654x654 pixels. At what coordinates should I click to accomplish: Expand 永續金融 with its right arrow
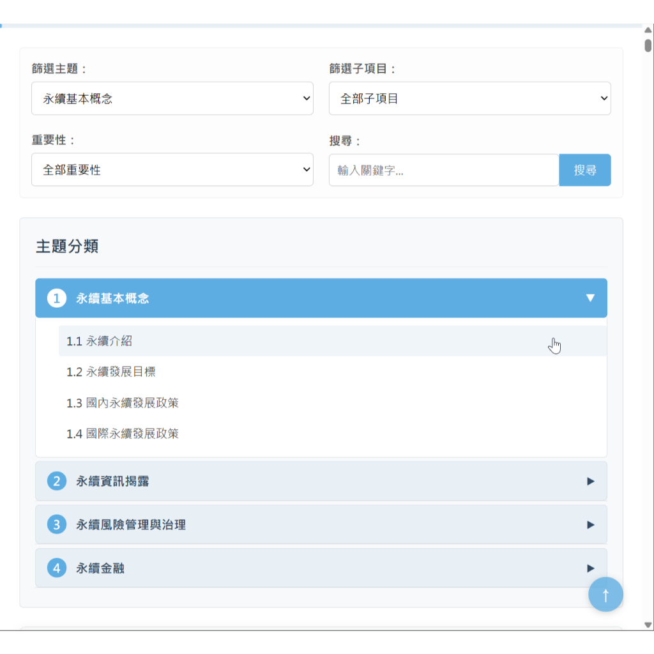pyautogui.click(x=590, y=568)
